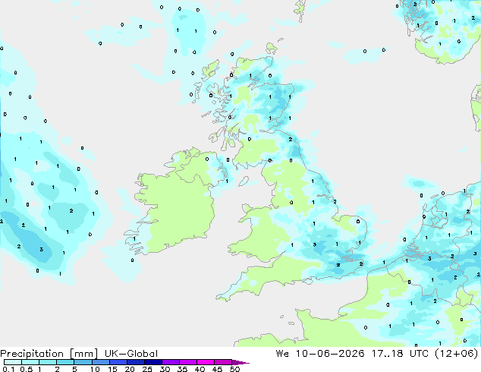Click the "10" legend scale label

pos(95,369)
